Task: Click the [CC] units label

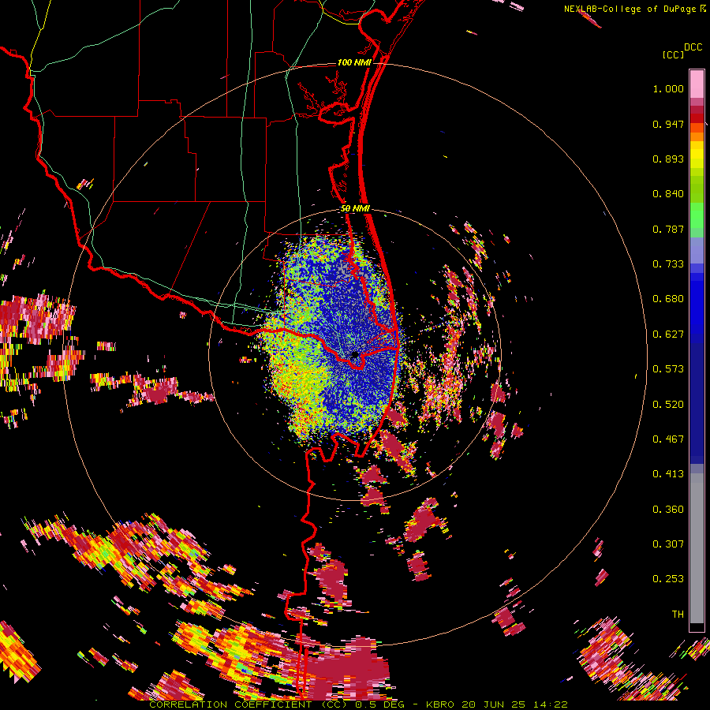Action: point(673,54)
